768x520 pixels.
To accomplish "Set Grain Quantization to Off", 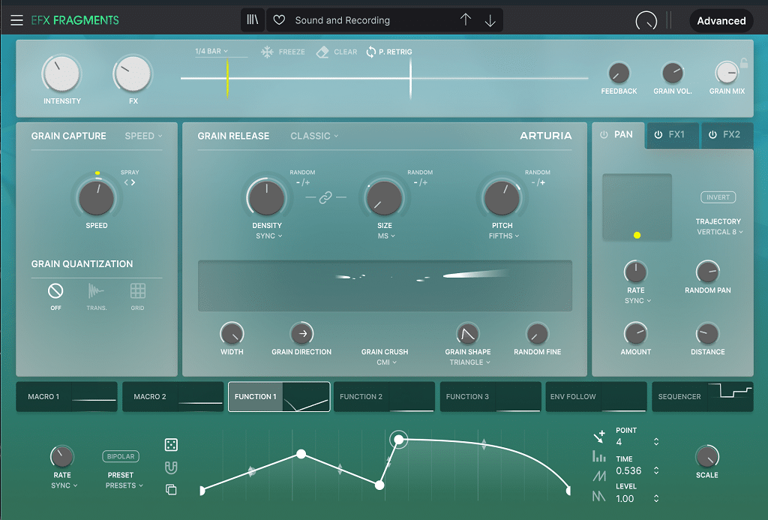I will 55,291.
